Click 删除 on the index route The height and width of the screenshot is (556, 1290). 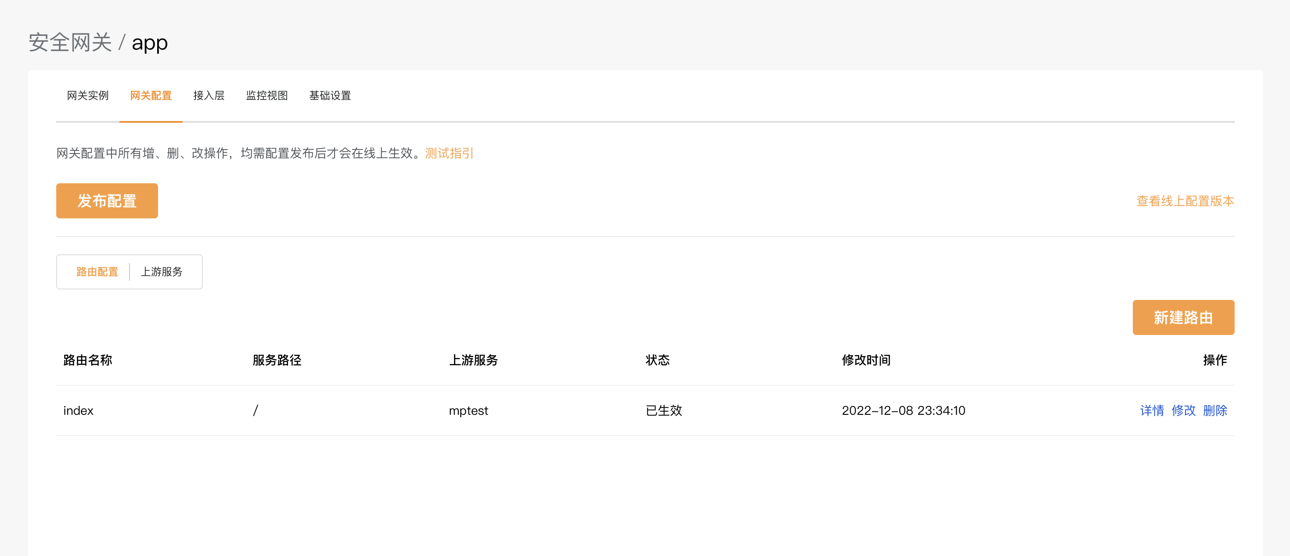1215,410
